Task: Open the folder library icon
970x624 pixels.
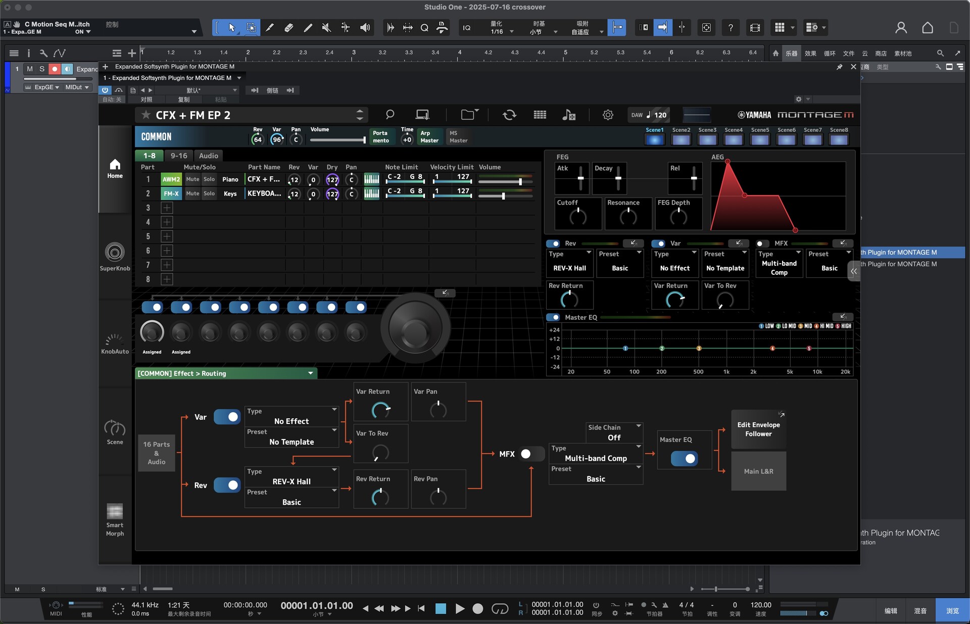Action: click(x=469, y=115)
